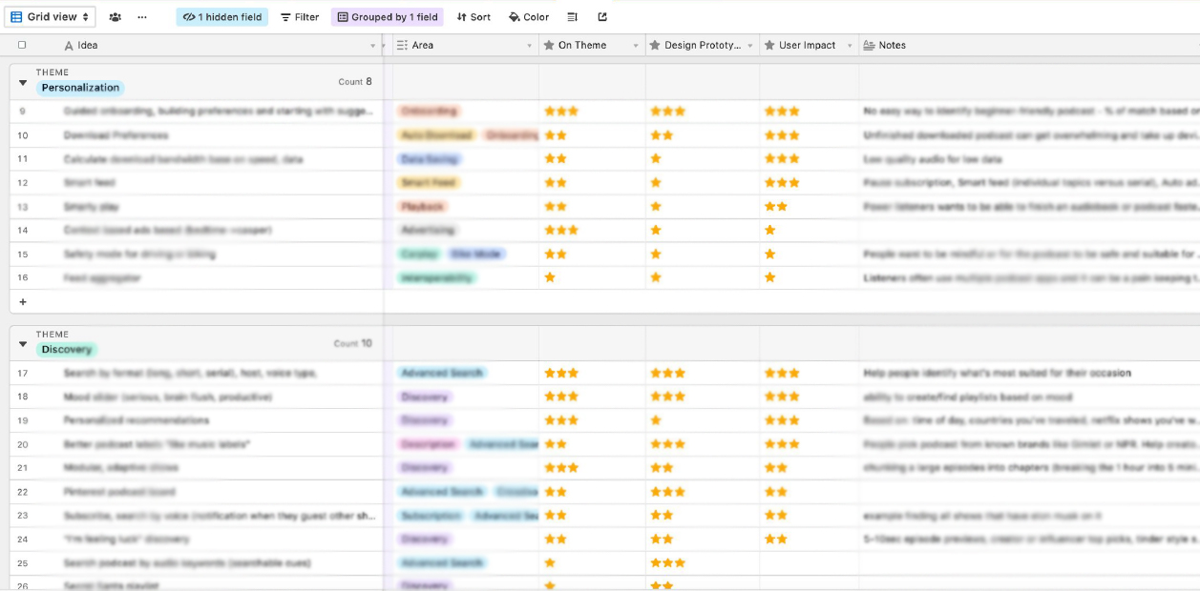Viewport: 1200px width, 591px height.
Task: Open the collaborators people icon
Action: 115,17
